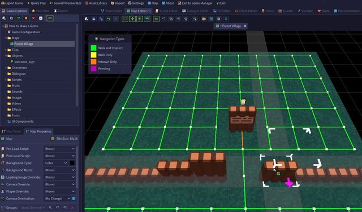The height and width of the screenshot is (212, 362).
Task: Expand the Characters folder in tree
Action: [x=6, y=68]
